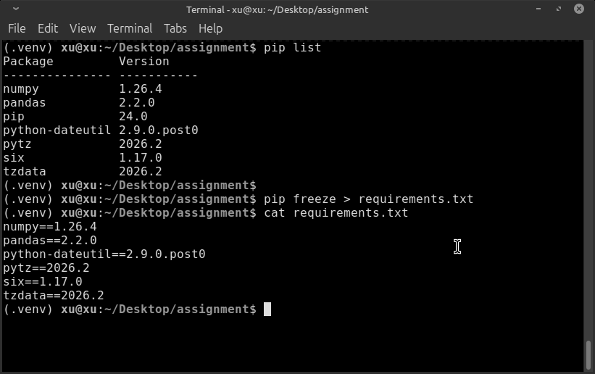Close the Terminal window

(x=578, y=9)
